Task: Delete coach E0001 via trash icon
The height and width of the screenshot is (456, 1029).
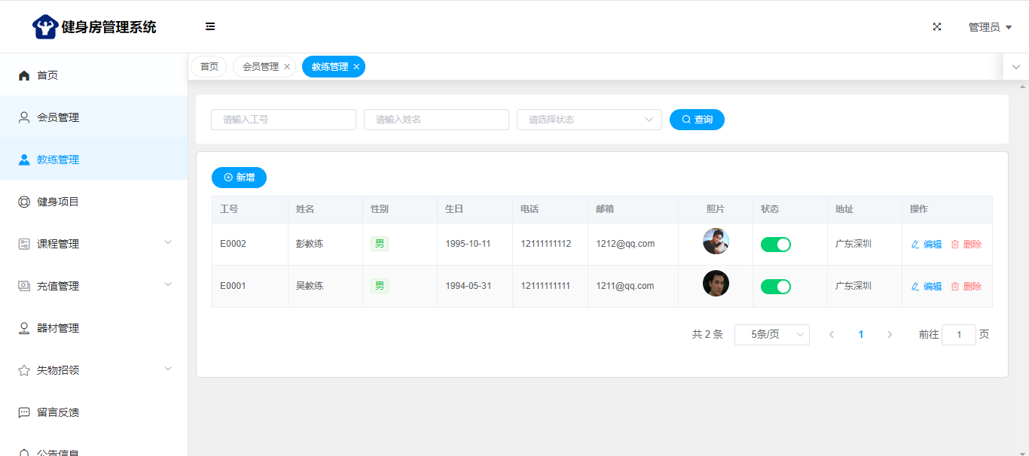Action: point(955,287)
